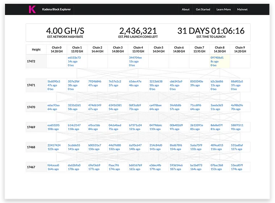275x203 pixels.
Task: Switch to the Mainnet network
Action: click(x=242, y=10)
